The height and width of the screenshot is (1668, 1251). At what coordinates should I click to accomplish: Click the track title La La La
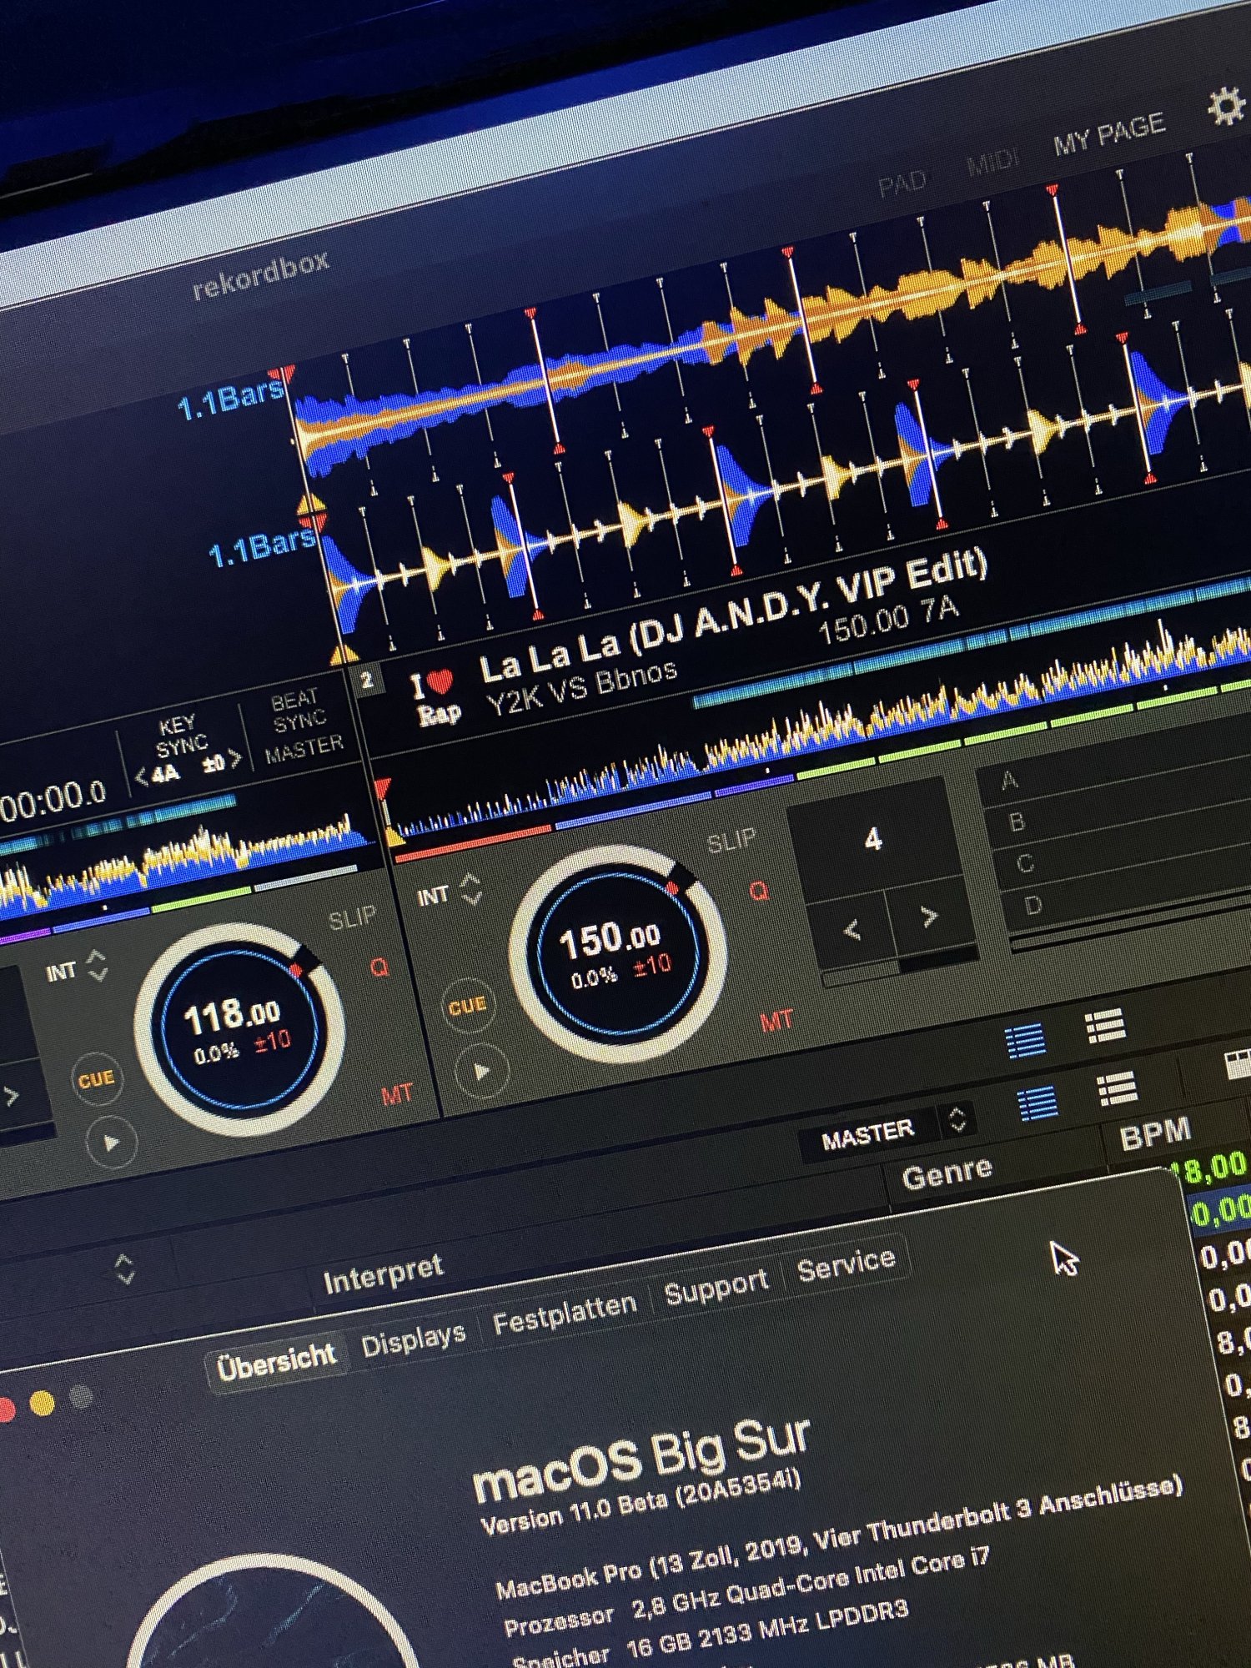(734, 616)
